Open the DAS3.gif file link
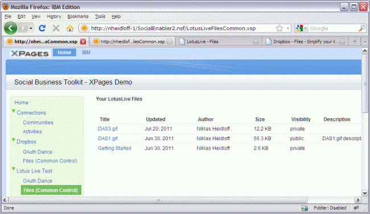The image size is (370, 214). click(x=108, y=129)
